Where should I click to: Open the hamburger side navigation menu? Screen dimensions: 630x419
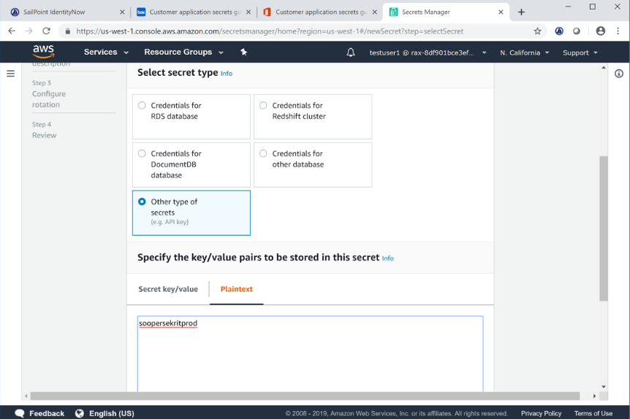(10, 74)
